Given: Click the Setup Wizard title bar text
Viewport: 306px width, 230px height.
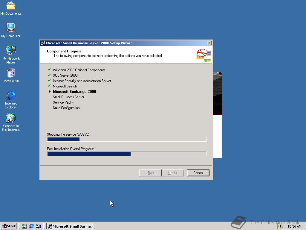Looking at the screenshot, I should click(89, 43).
